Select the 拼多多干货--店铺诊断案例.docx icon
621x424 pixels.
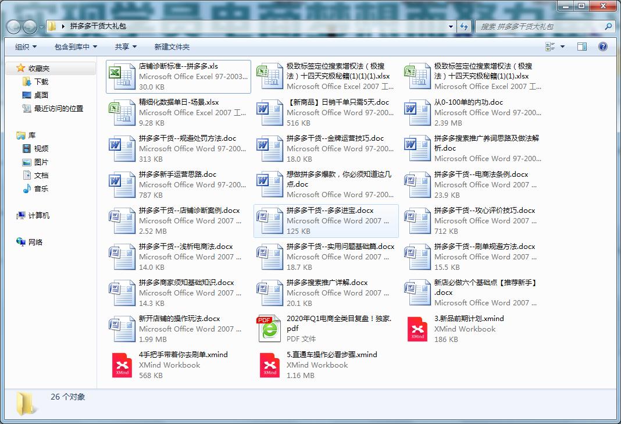pos(122,220)
